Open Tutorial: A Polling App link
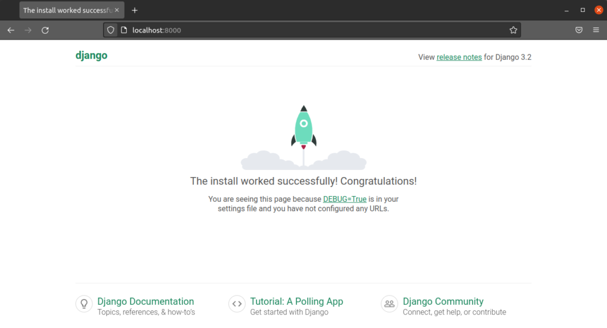607x328 pixels. 296,301
